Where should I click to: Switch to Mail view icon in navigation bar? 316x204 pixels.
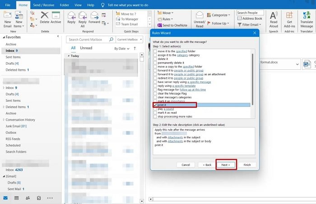[5, 198]
